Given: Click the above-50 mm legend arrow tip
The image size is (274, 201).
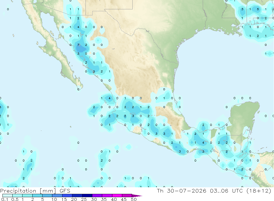Looking at the screenshot, I should pyautogui.click(x=137, y=196).
